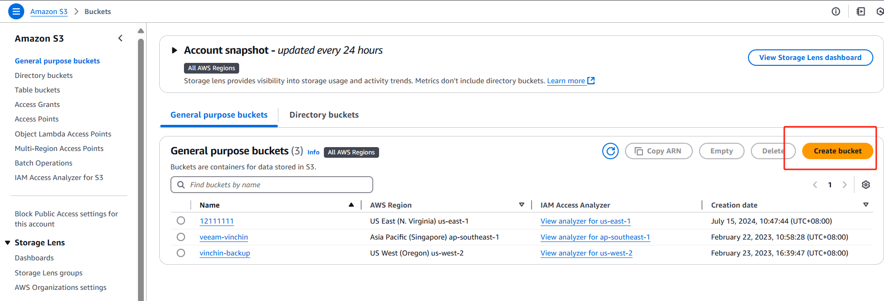Open IAM Access Analyzer for S3
Image resolution: width=884 pixels, height=301 pixels.
click(59, 178)
